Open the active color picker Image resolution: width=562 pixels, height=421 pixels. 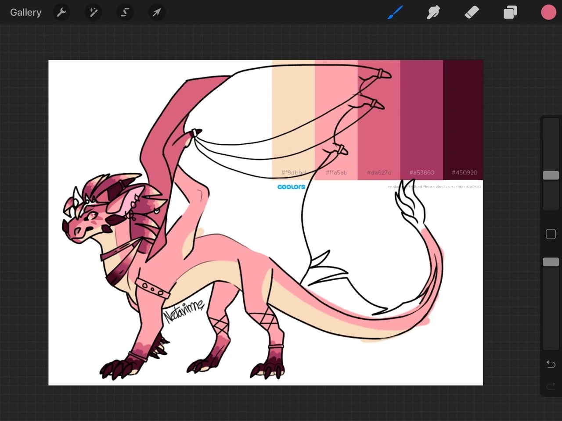(x=548, y=12)
